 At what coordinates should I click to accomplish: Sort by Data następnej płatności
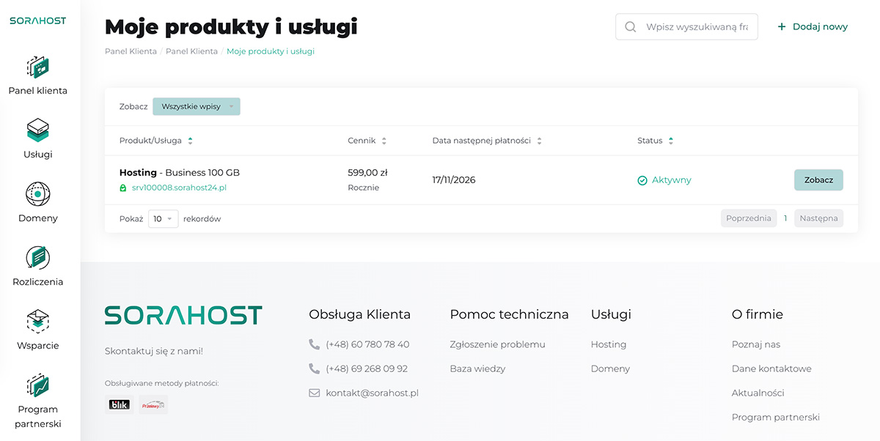539,141
